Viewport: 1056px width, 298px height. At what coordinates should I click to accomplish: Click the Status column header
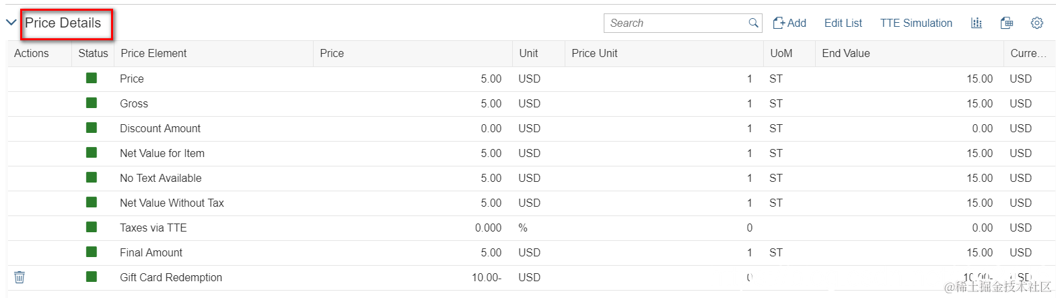pos(93,53)
